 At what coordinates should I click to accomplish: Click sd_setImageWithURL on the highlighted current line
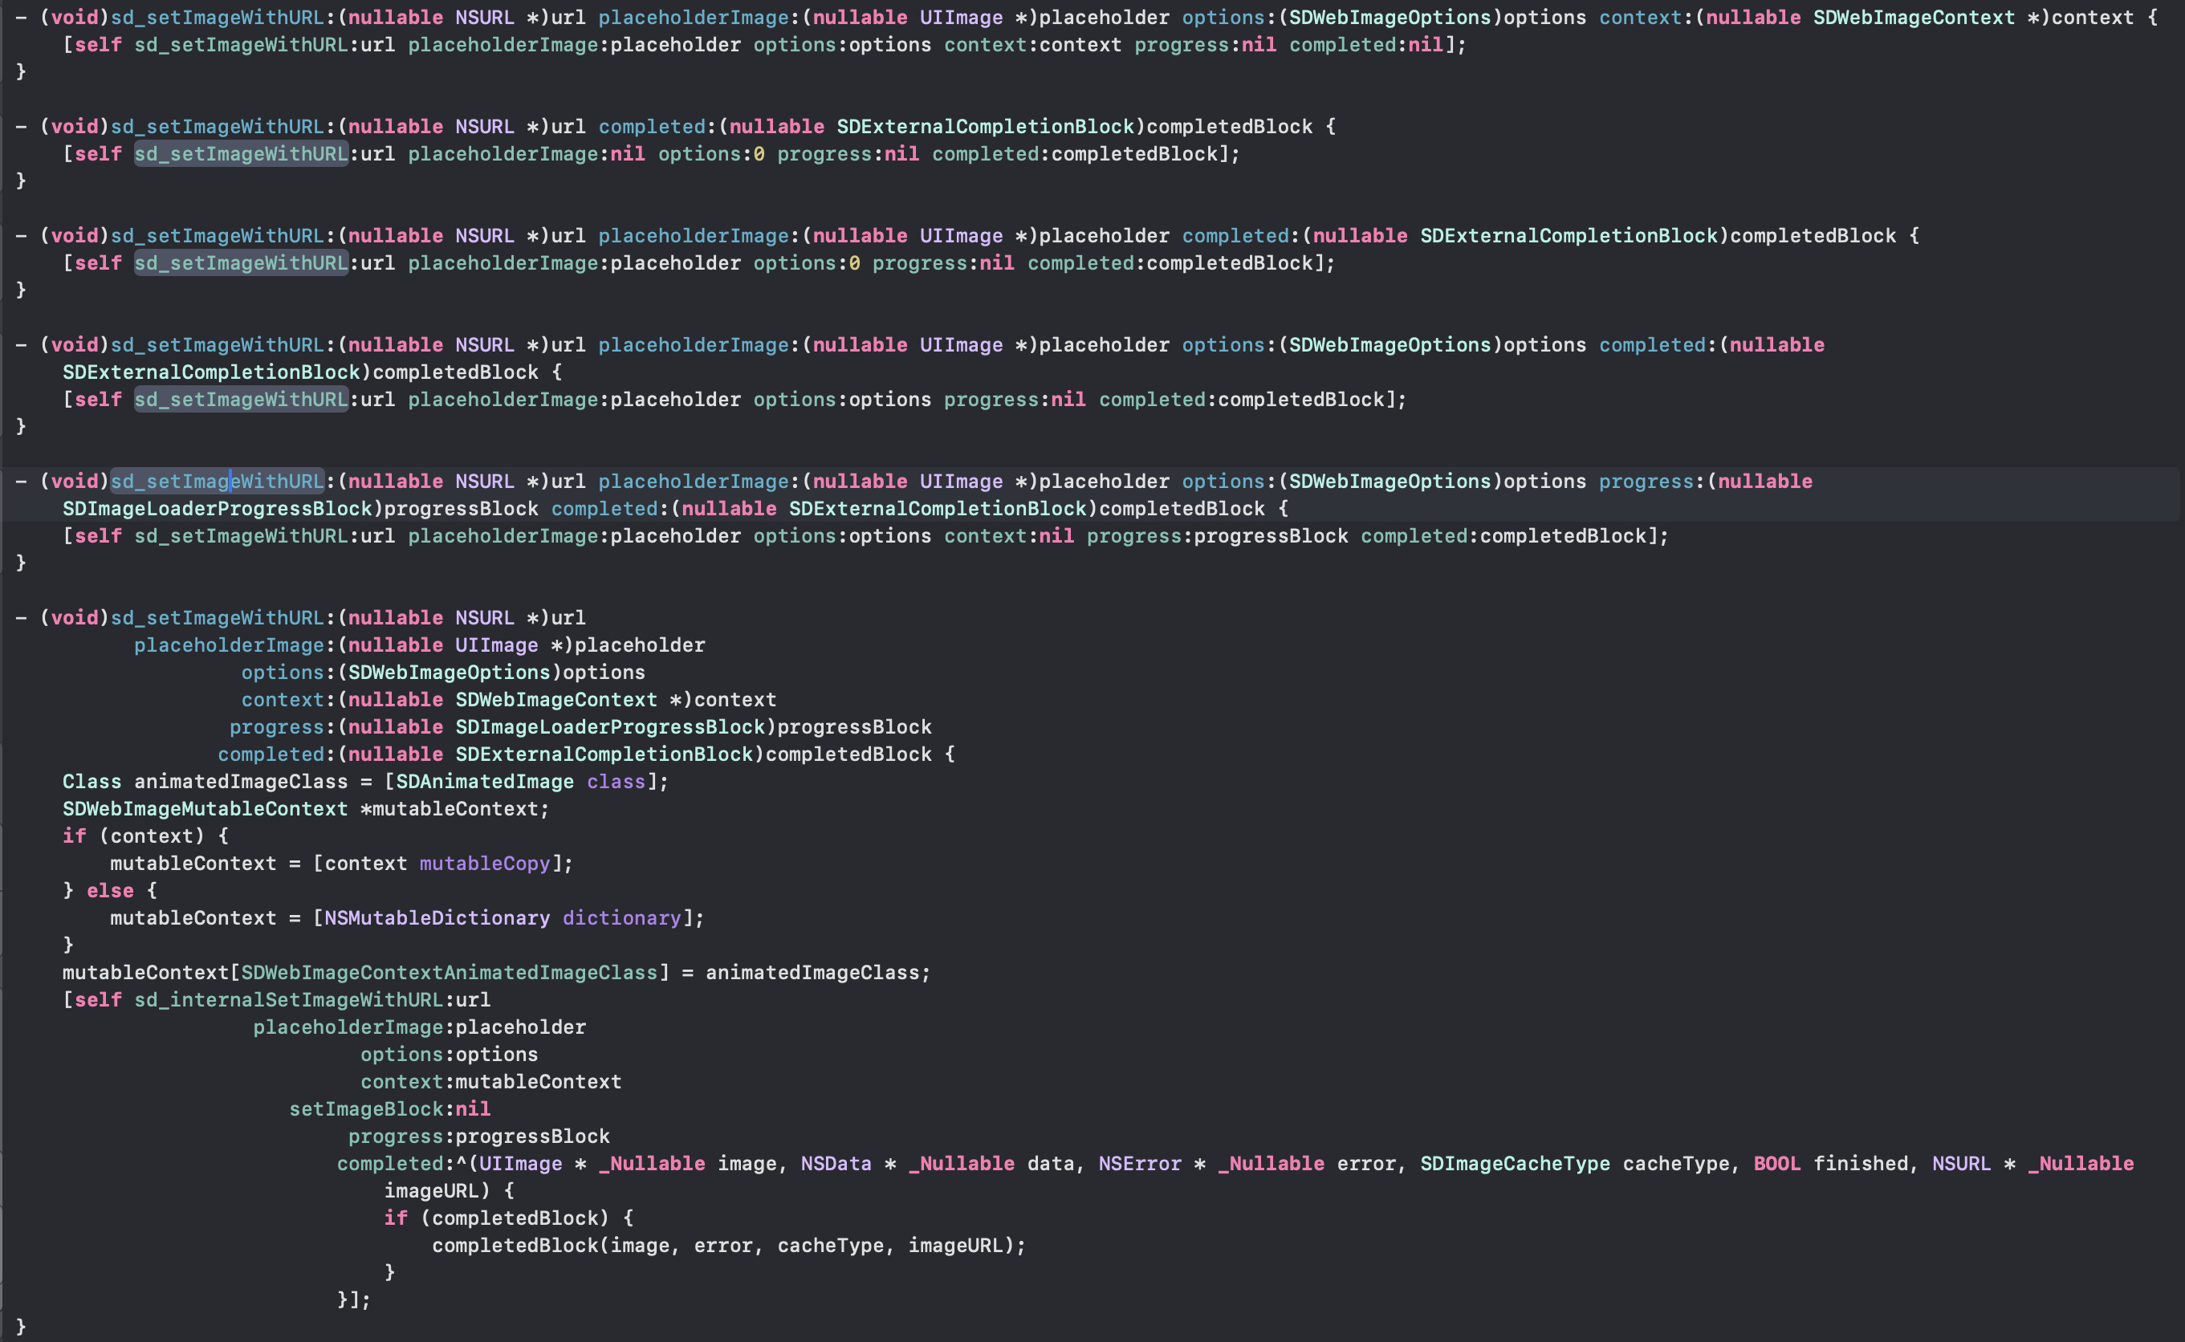[x=217, y=481]
